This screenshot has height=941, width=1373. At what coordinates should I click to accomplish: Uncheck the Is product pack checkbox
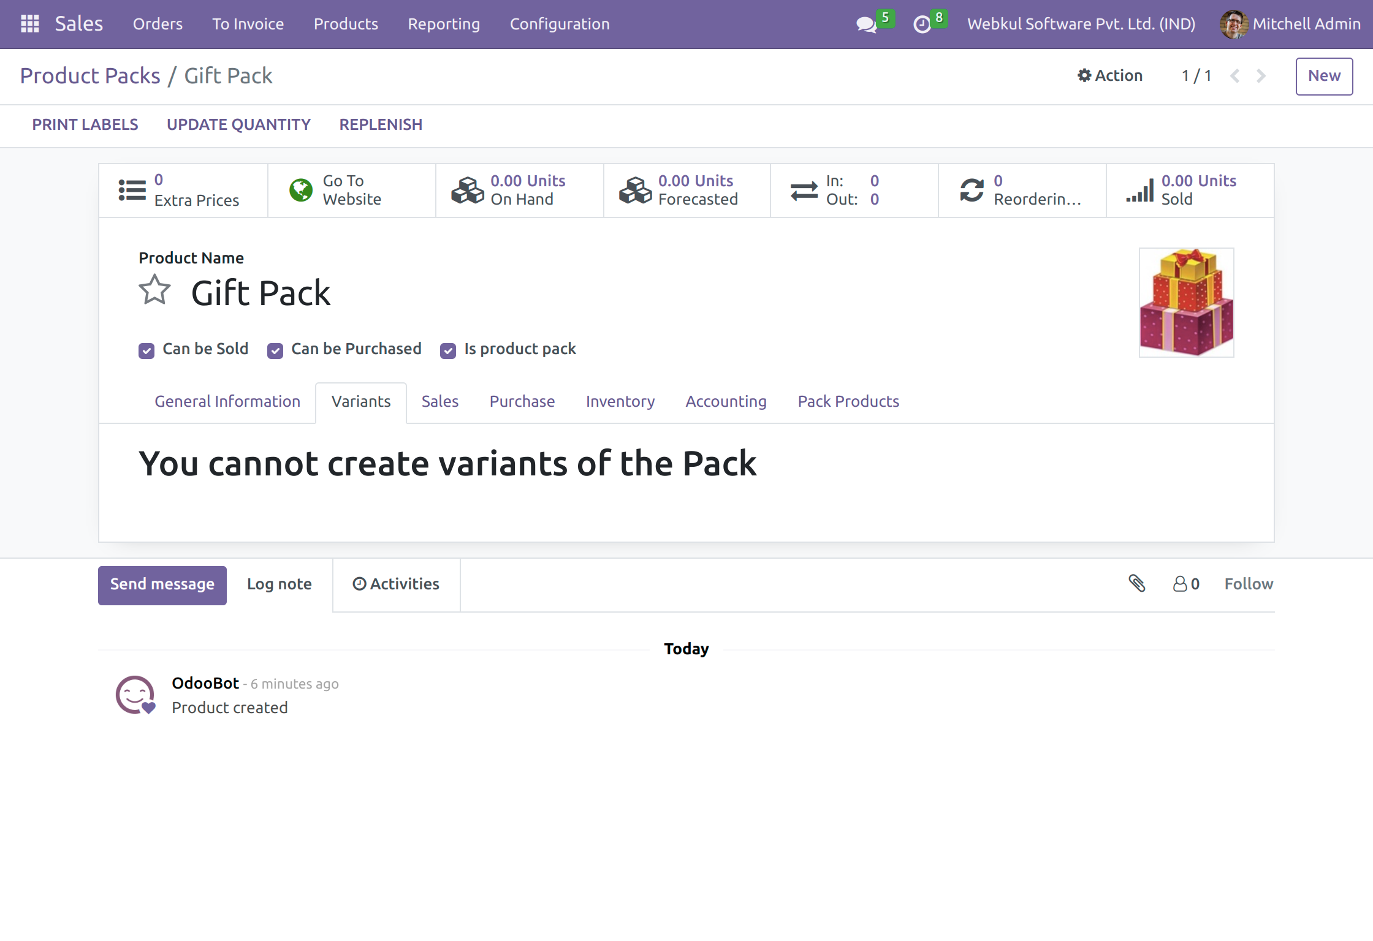(448, 350)
